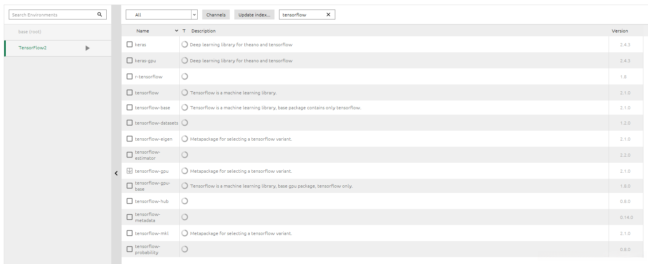Click the keras package name
Viewport: 648px width, 264px height.
(140, 45)
